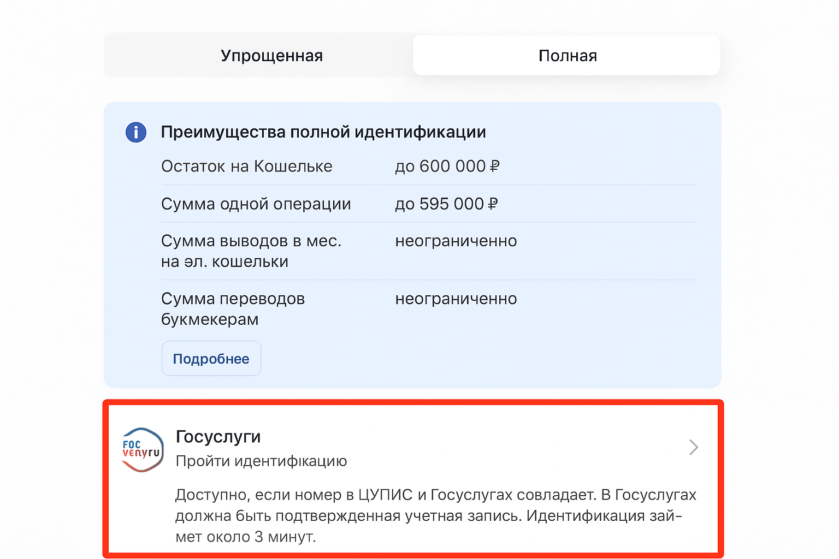The width and height of the screenshot is (839, 559).
Task: Open details via the right-pointing chevron
Action: coord(693,447)
